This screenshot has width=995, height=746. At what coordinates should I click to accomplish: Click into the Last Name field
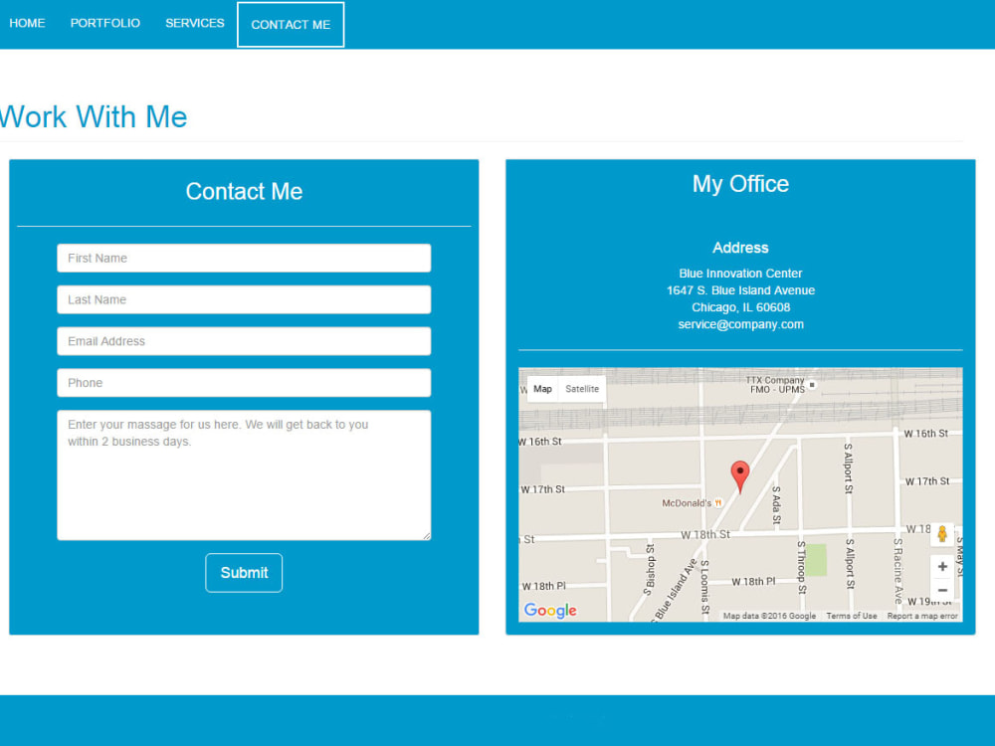pyautogui.click(x=244, y=299)
